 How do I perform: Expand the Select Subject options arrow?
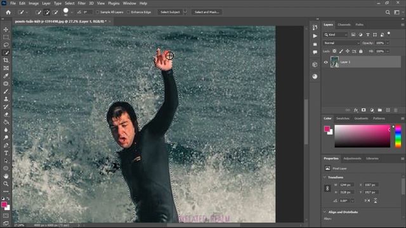pos(185,12)
